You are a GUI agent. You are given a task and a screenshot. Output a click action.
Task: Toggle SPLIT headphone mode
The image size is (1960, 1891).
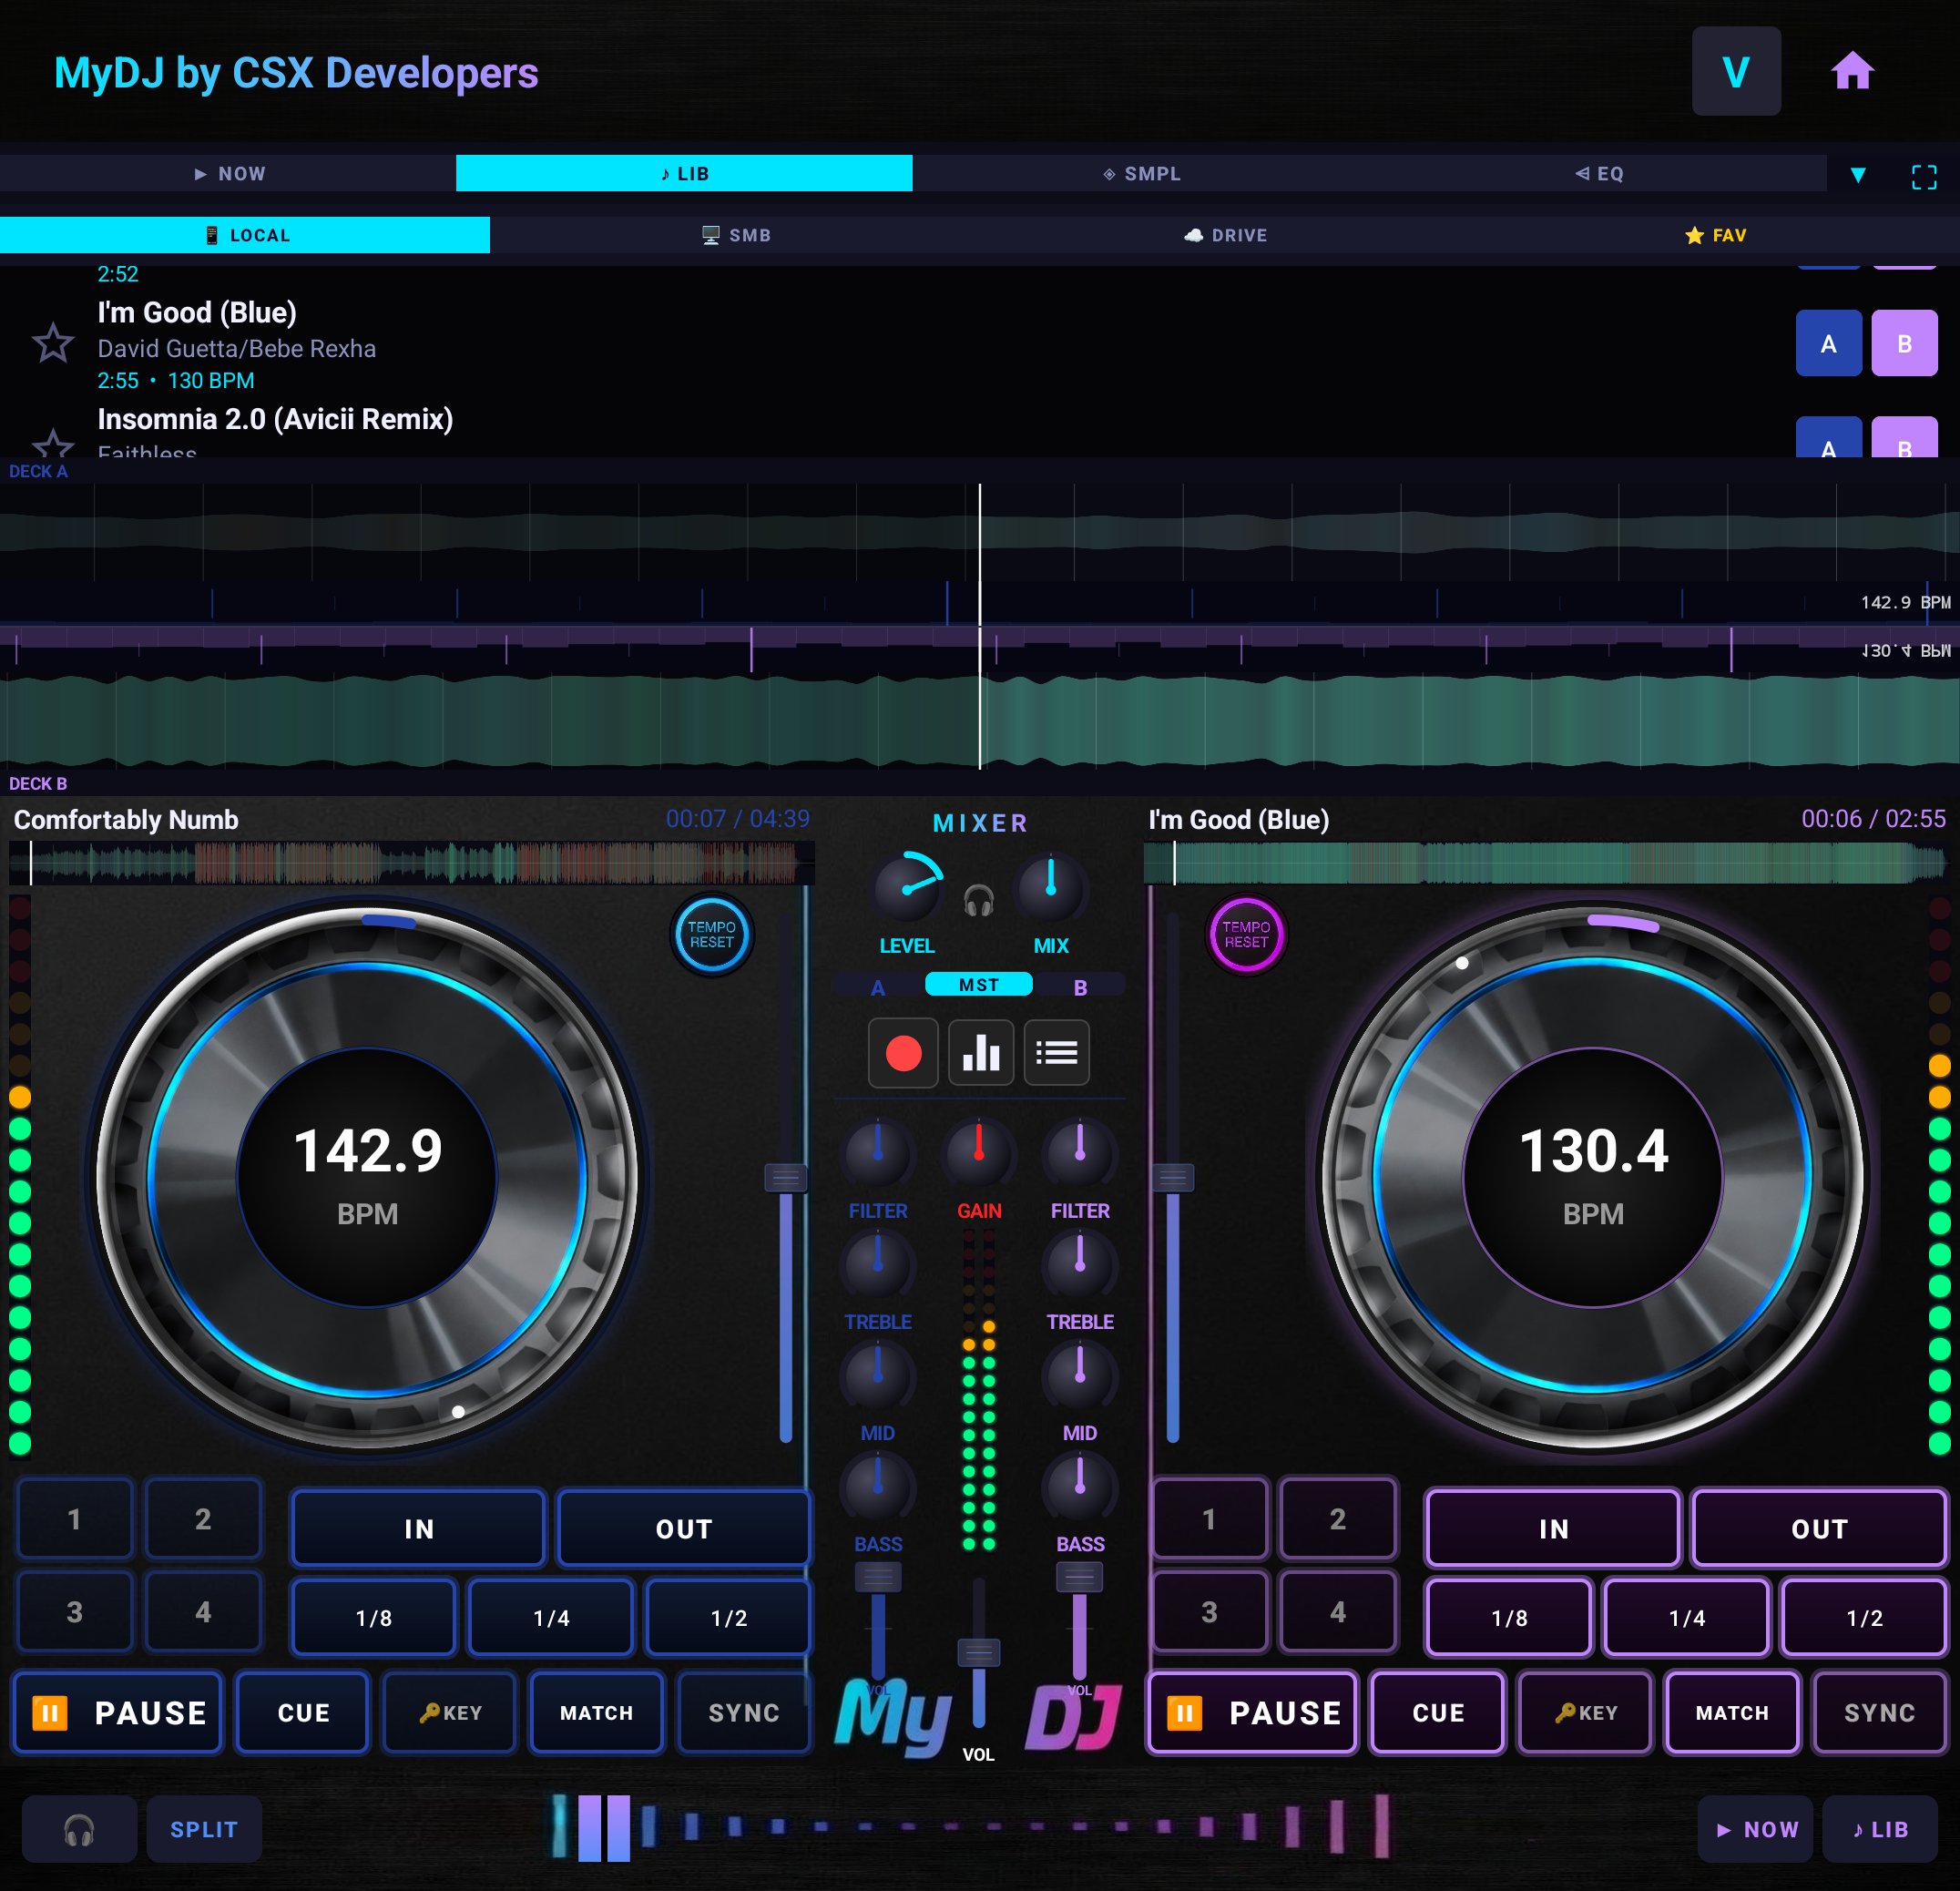[x=204, y=1828]
